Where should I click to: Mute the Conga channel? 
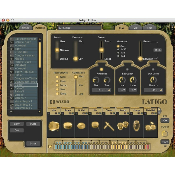pos(139,113)
